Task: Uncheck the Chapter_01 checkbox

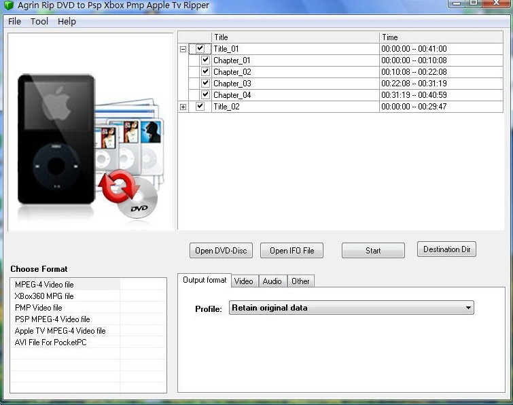Action: [x=205, y=60]
